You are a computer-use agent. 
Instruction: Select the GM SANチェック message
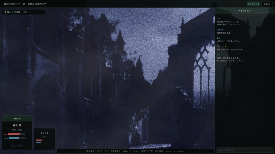pos(245,58)
